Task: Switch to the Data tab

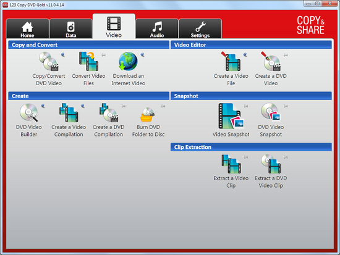Action: click(70, 29)
